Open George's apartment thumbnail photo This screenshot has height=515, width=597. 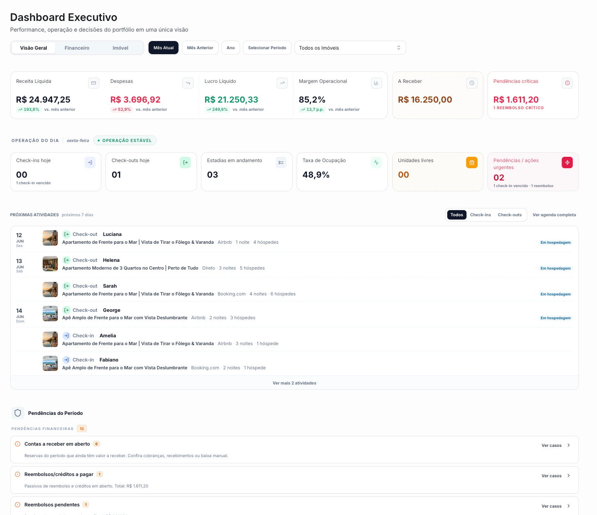click(x=50, y=314)
